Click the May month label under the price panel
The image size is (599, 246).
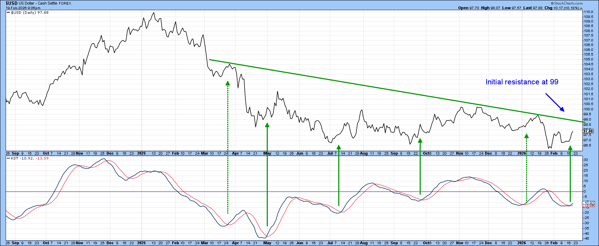click(x=267, y=154)
